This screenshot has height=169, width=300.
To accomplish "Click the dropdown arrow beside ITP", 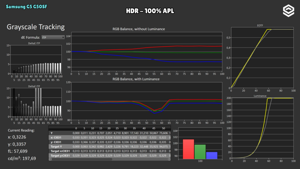I will pyautogui.click(x=63, y=37).
